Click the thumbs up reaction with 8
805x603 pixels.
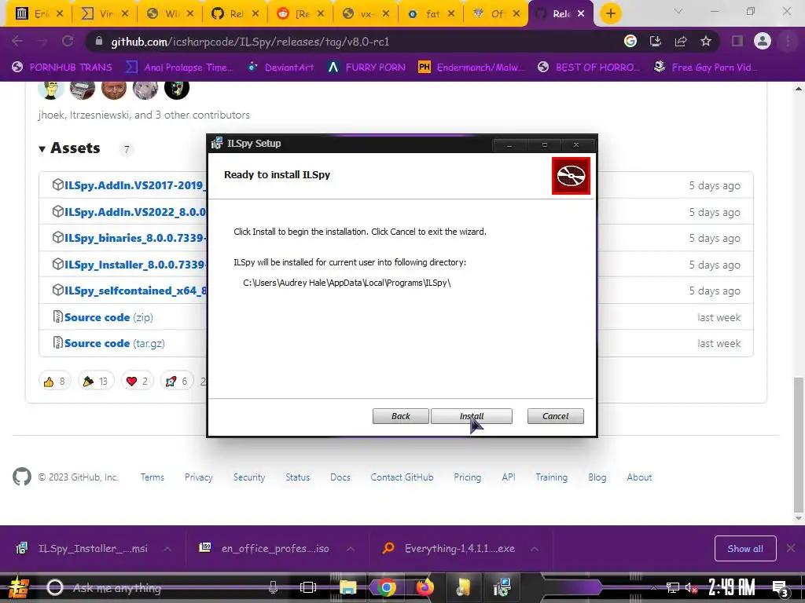click(x=54, y=381)
